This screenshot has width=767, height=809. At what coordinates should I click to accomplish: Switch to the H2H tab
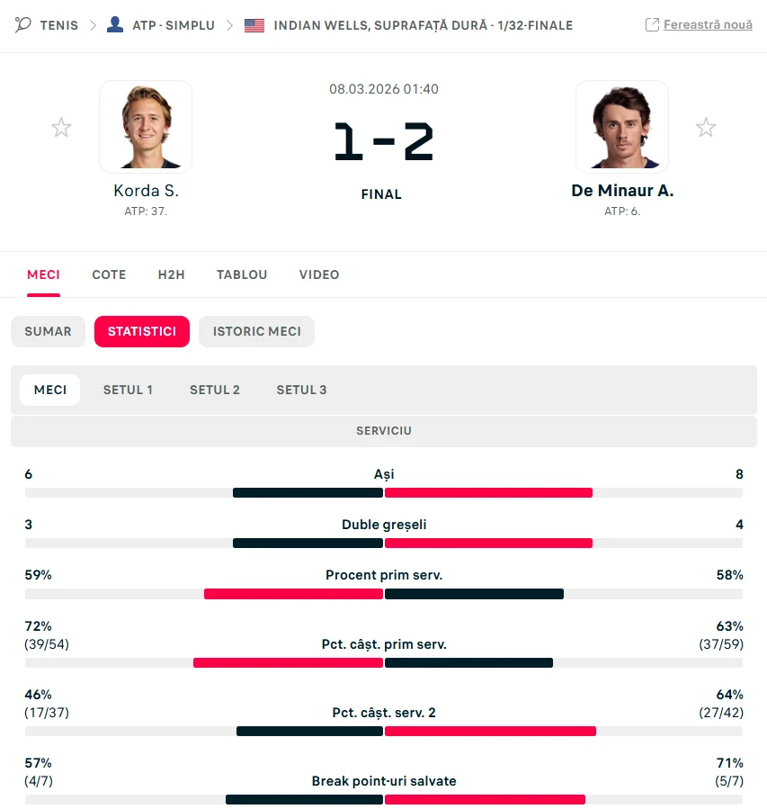click(171, 274)
